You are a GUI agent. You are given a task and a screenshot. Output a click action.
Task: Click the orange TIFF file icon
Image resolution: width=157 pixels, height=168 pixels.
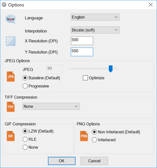pos(11,107)
